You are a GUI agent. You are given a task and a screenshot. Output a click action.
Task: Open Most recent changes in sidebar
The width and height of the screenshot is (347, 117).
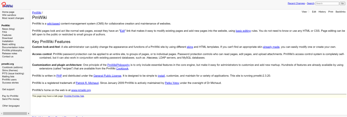13,18
